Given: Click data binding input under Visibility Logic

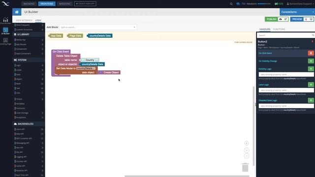Looking at the screenshot, I should coord(286,74).
